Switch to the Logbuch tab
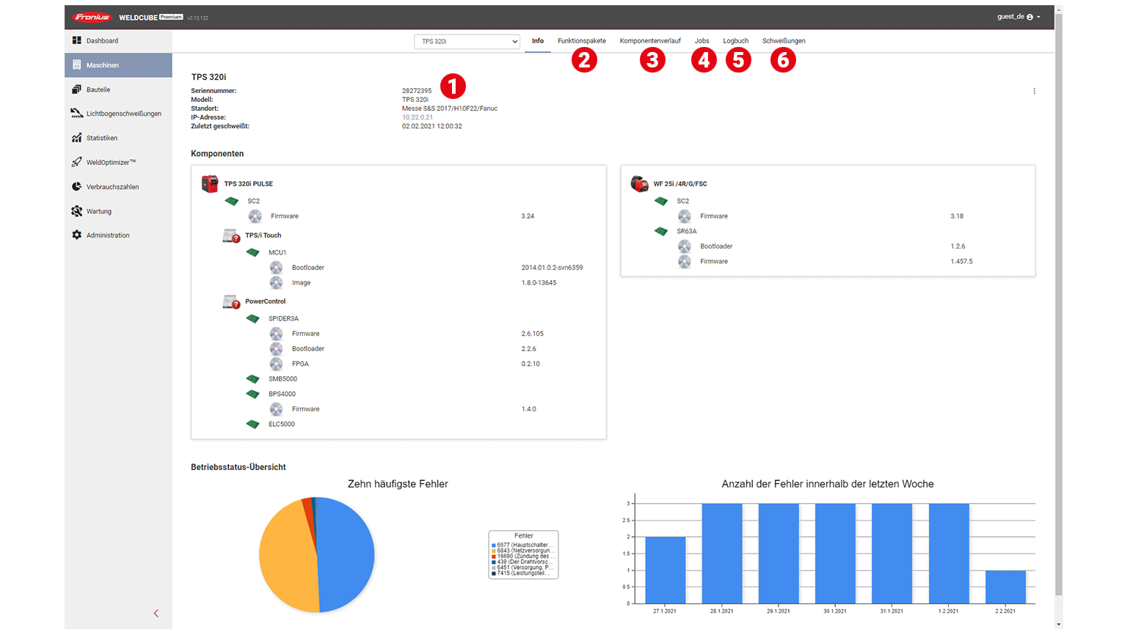The image size is (1130, 635). coord(735,41)
